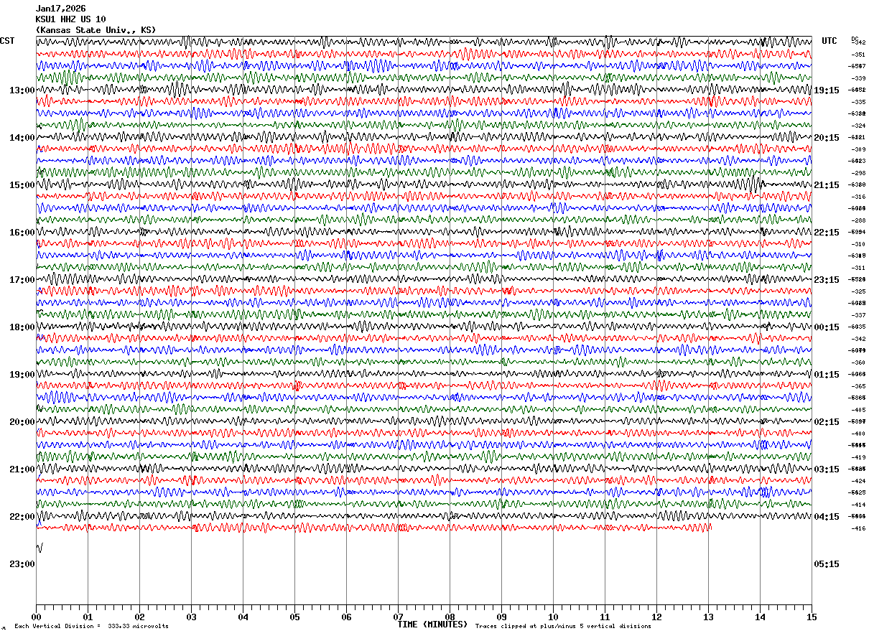Click the 23:15 UTC time label

click(x=827, y=280)
